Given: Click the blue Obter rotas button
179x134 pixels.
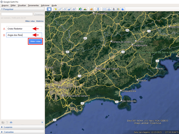Looking at the screenshot, I should tap(35, 41).
